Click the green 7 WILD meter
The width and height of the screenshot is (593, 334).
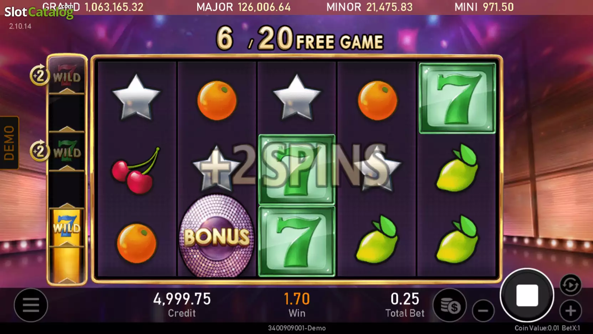67,151
